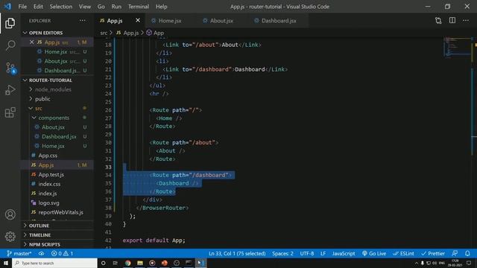Click the feedback icon in status bar

tap(455, 253)
